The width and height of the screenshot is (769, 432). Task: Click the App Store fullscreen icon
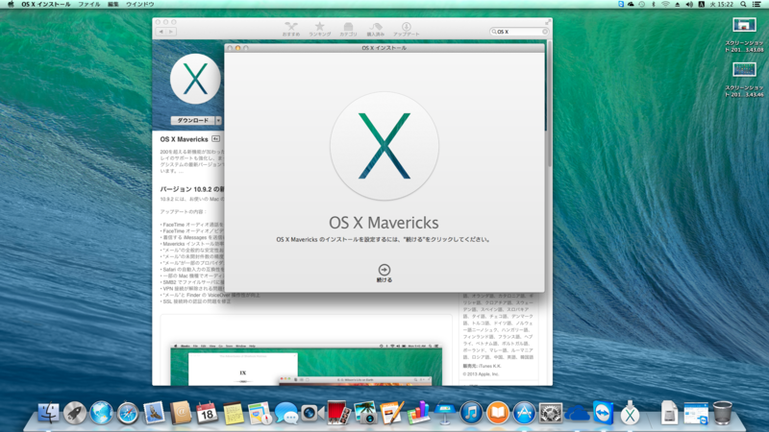point(547,22)
